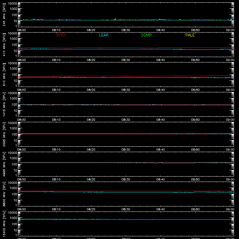Click the 09:00 label under the 8800 MHz plot
The width and height of the screenshot is (239, 239).
230,209
